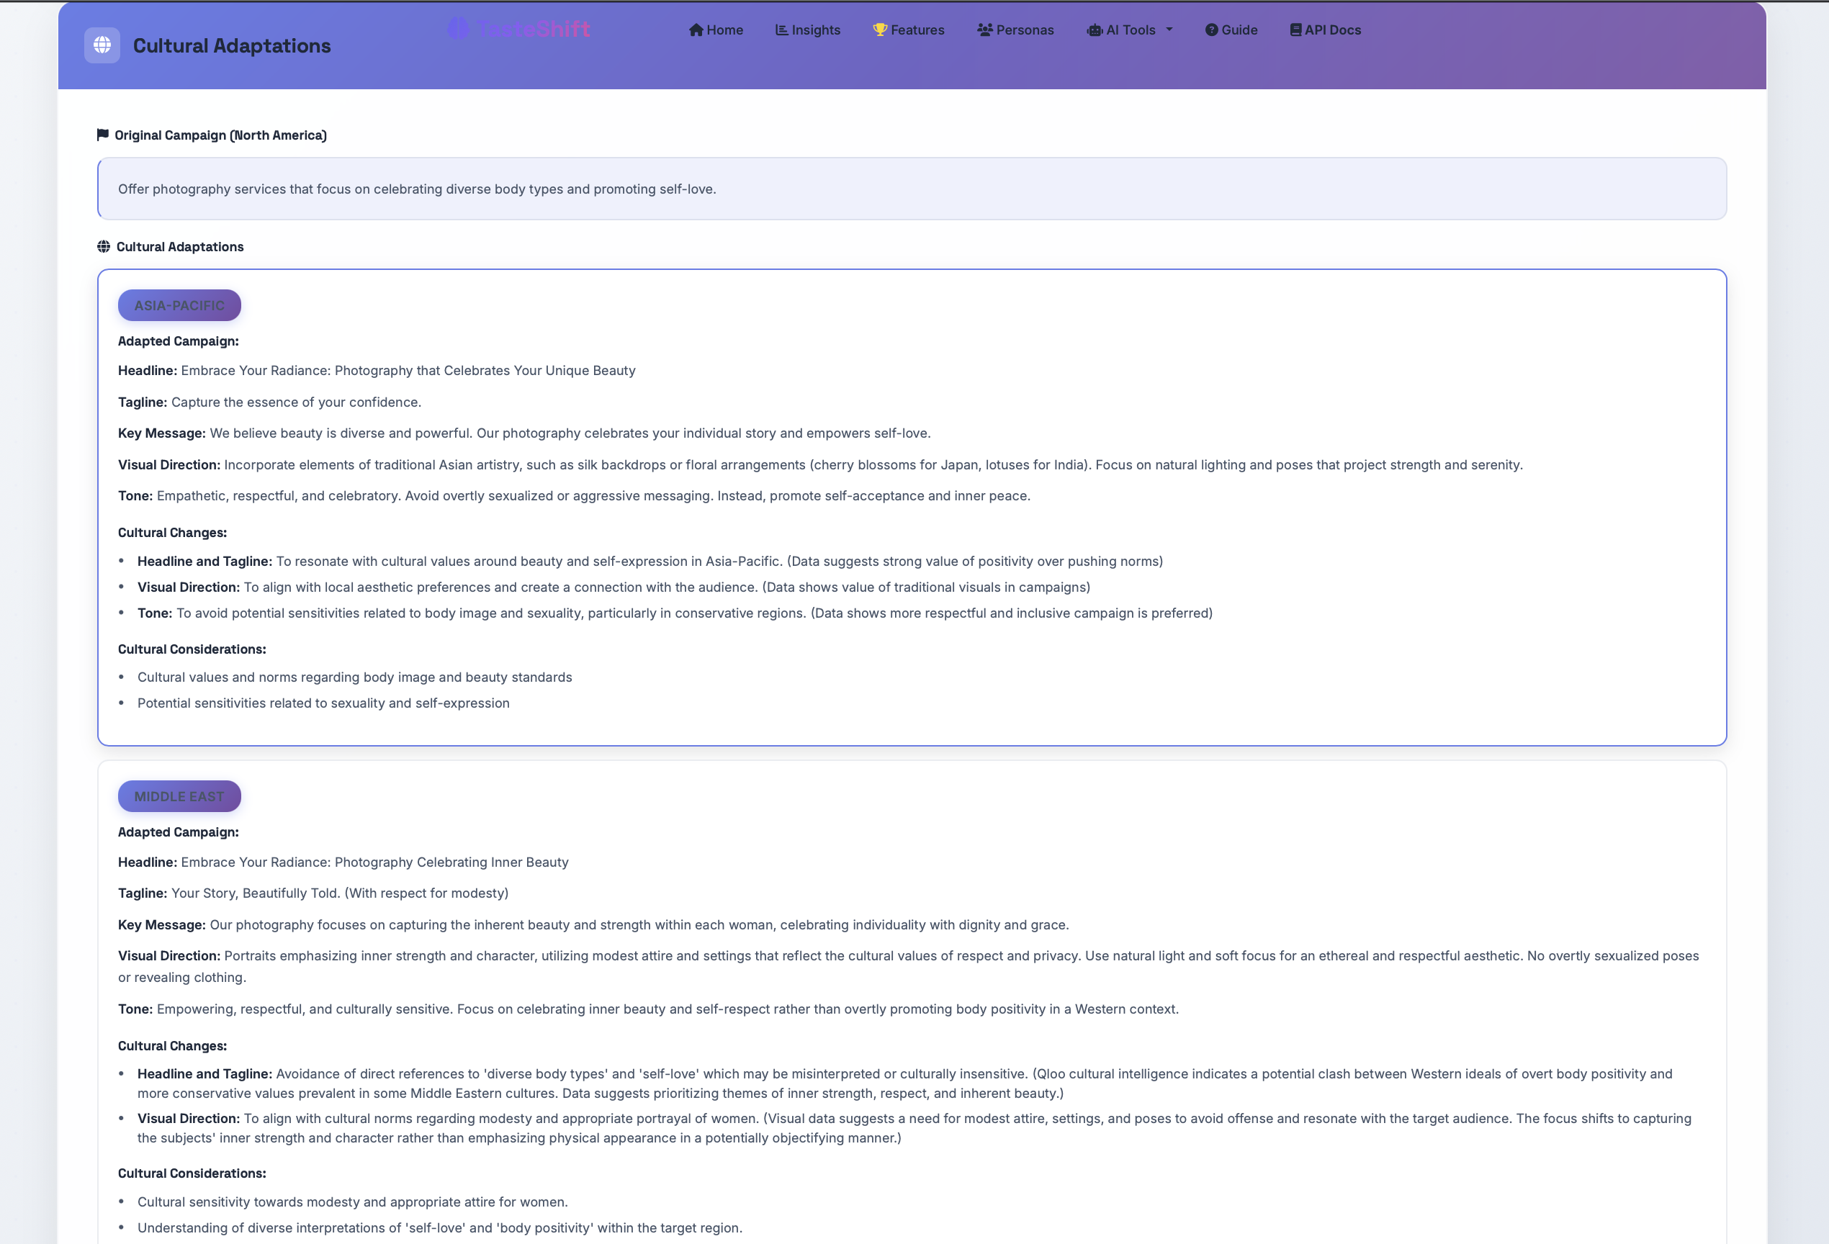Open the Insights menu item
The height and width of the screenshot is (1244, 1829).
(x=815, y=30)
